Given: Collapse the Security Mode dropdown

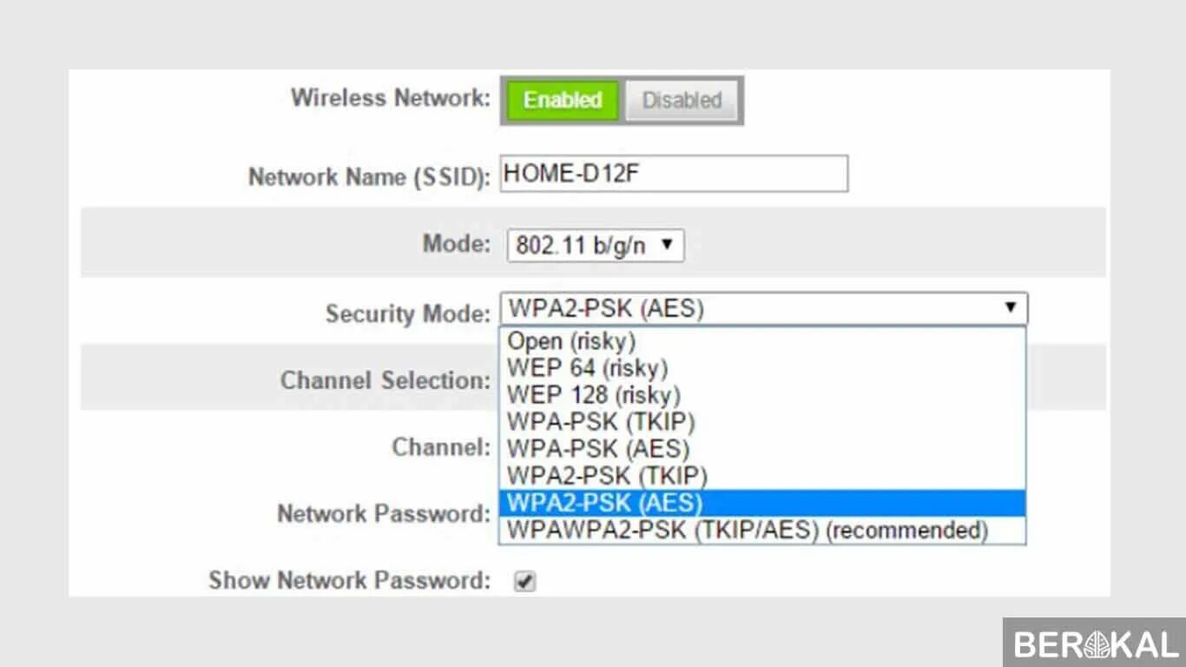Looking at the screenshot, I should (x=762, y=308).
